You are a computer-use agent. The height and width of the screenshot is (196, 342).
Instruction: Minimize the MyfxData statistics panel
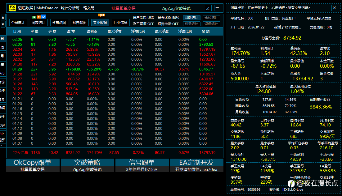pos(218,8)
